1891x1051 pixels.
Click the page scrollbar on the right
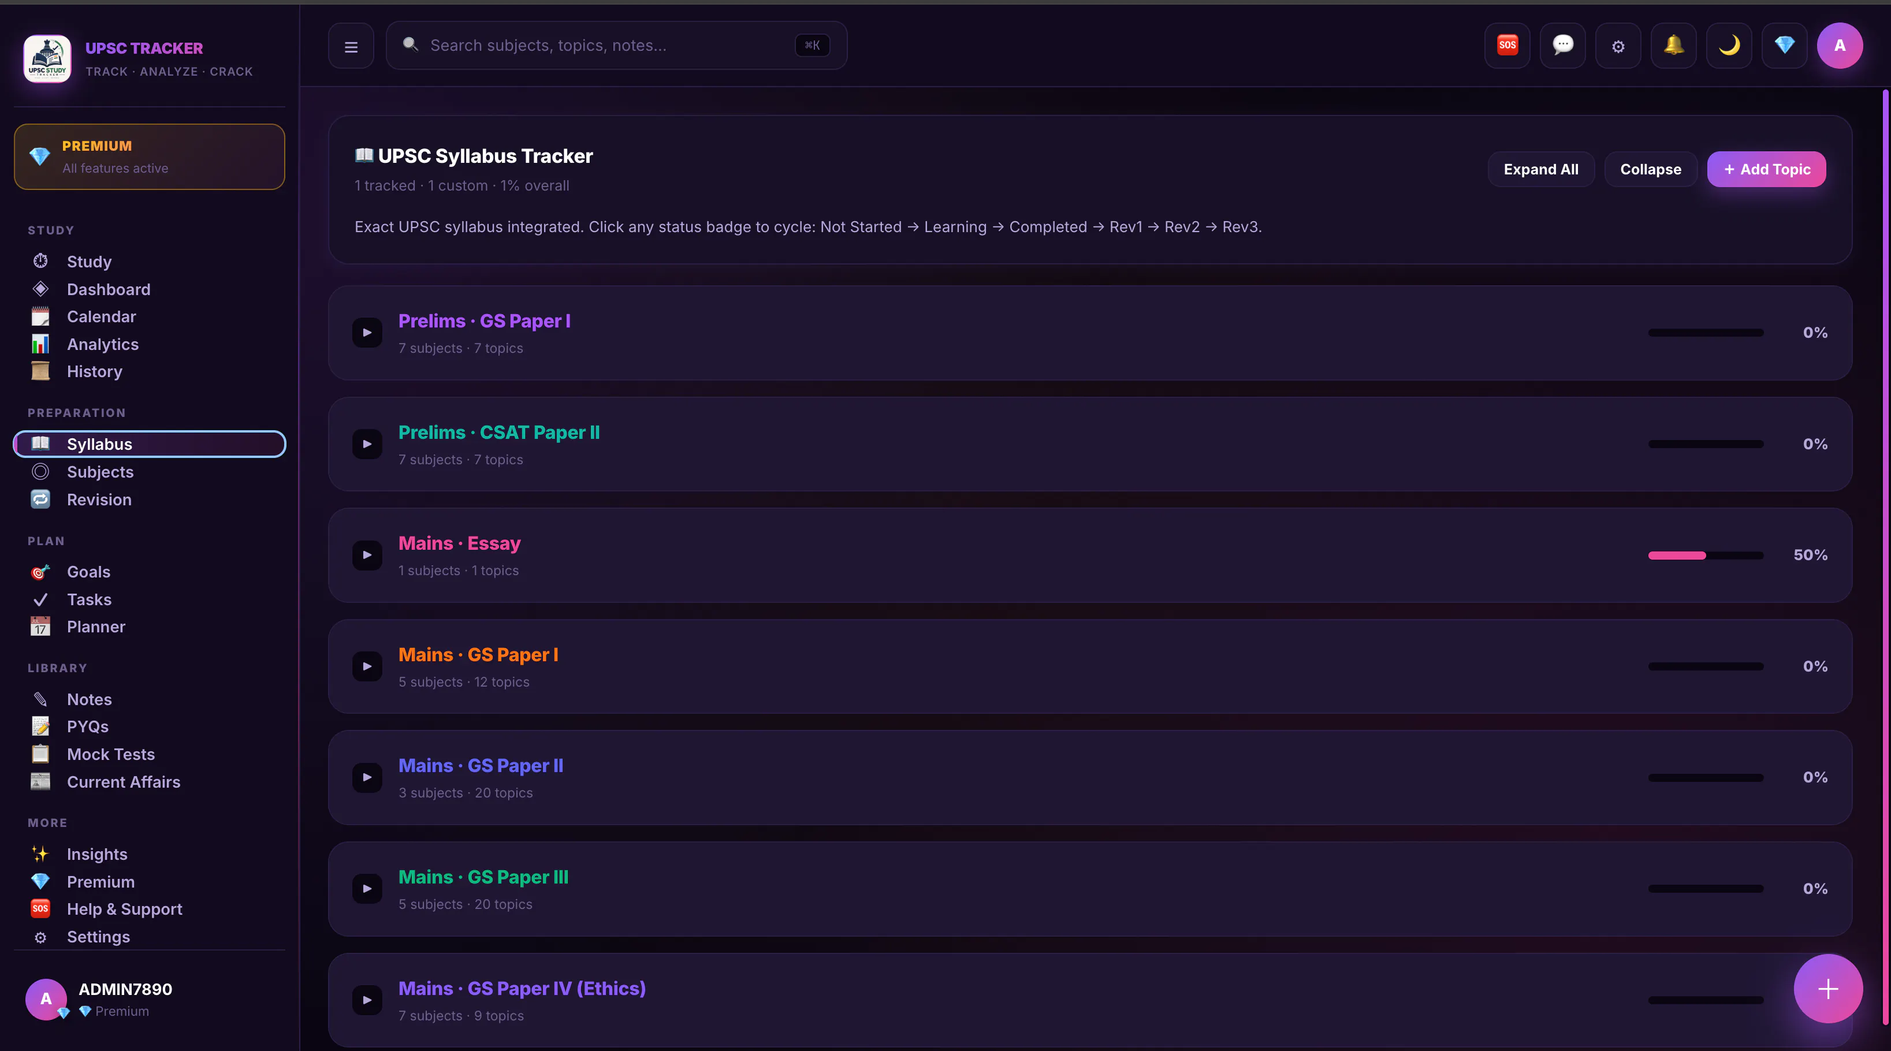(x=1885, y=556)
